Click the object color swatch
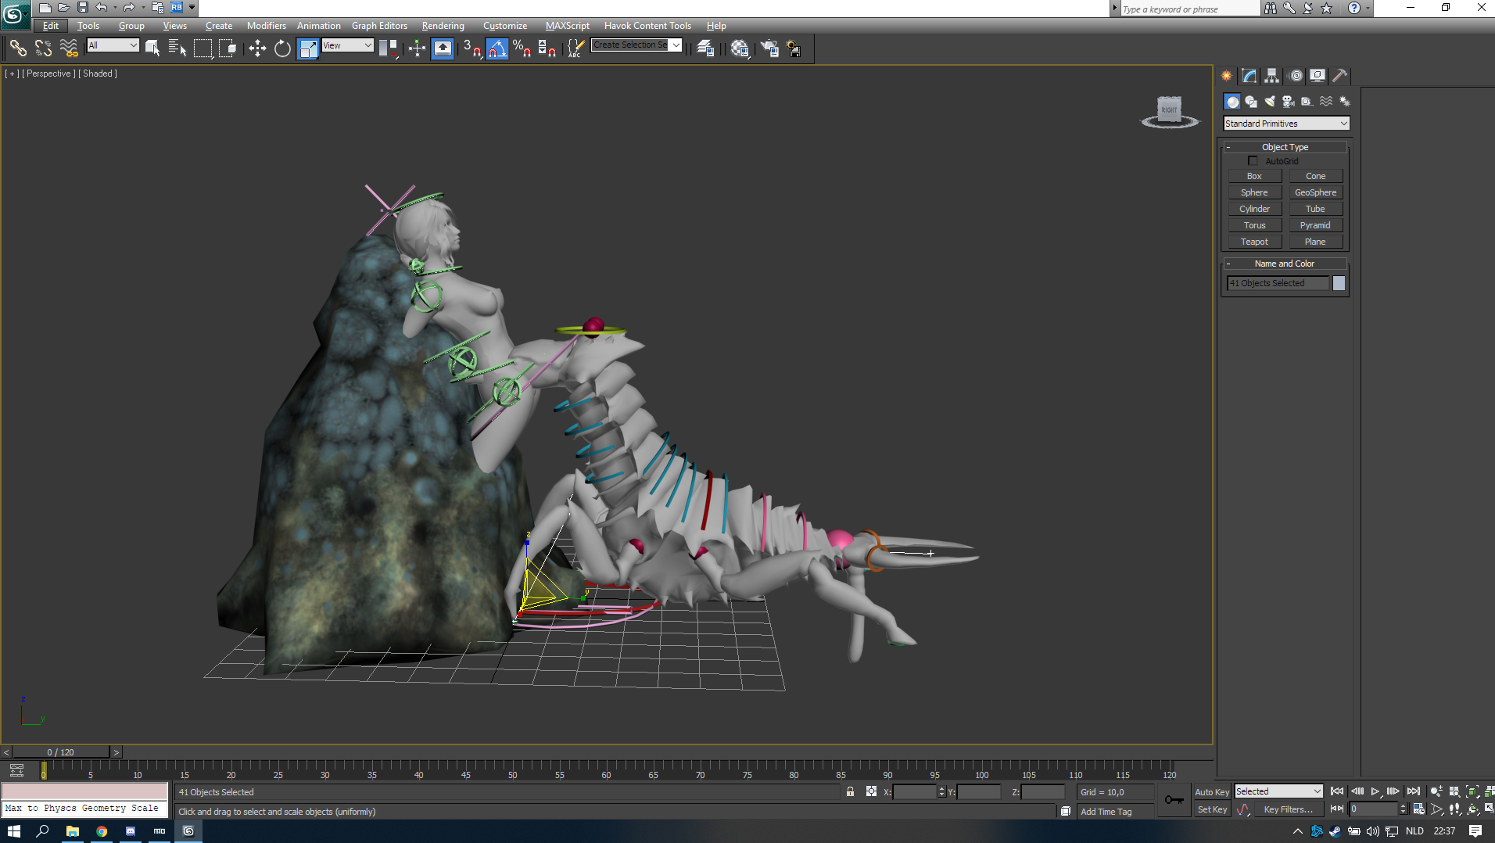This screenshot has height=843, width=1495. [1339, 283]
